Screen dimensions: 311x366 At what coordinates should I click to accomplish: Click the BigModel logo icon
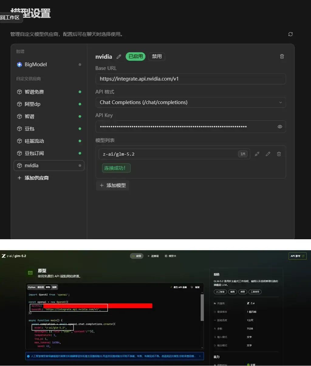[x=19, y=64]
